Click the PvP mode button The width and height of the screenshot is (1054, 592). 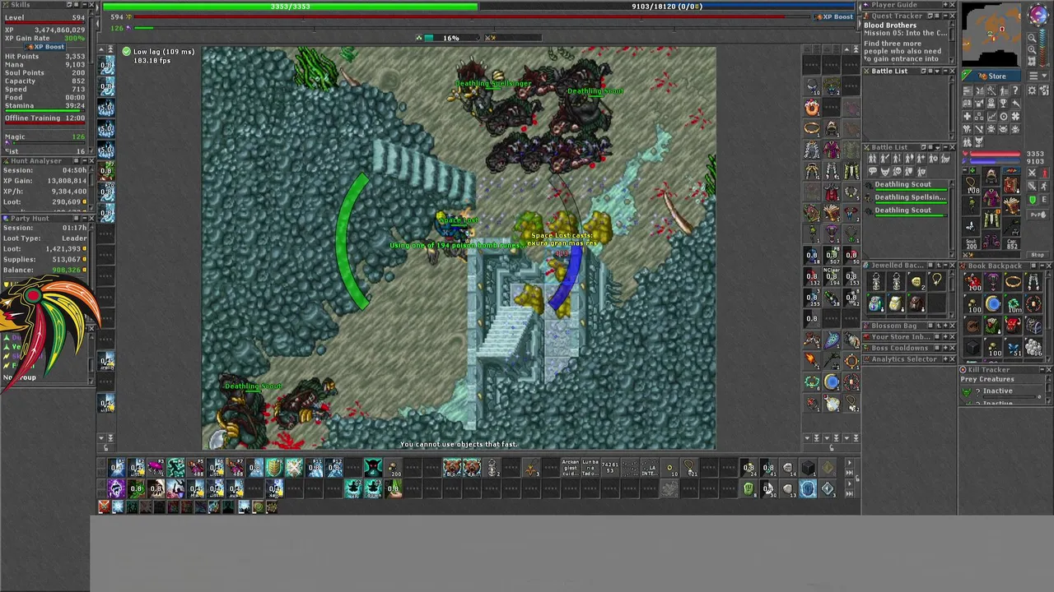[1038, 215]
